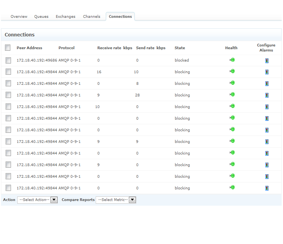
Task: Click the Compare Reports label
Action: pyautogui.click(x=78, y=200)
